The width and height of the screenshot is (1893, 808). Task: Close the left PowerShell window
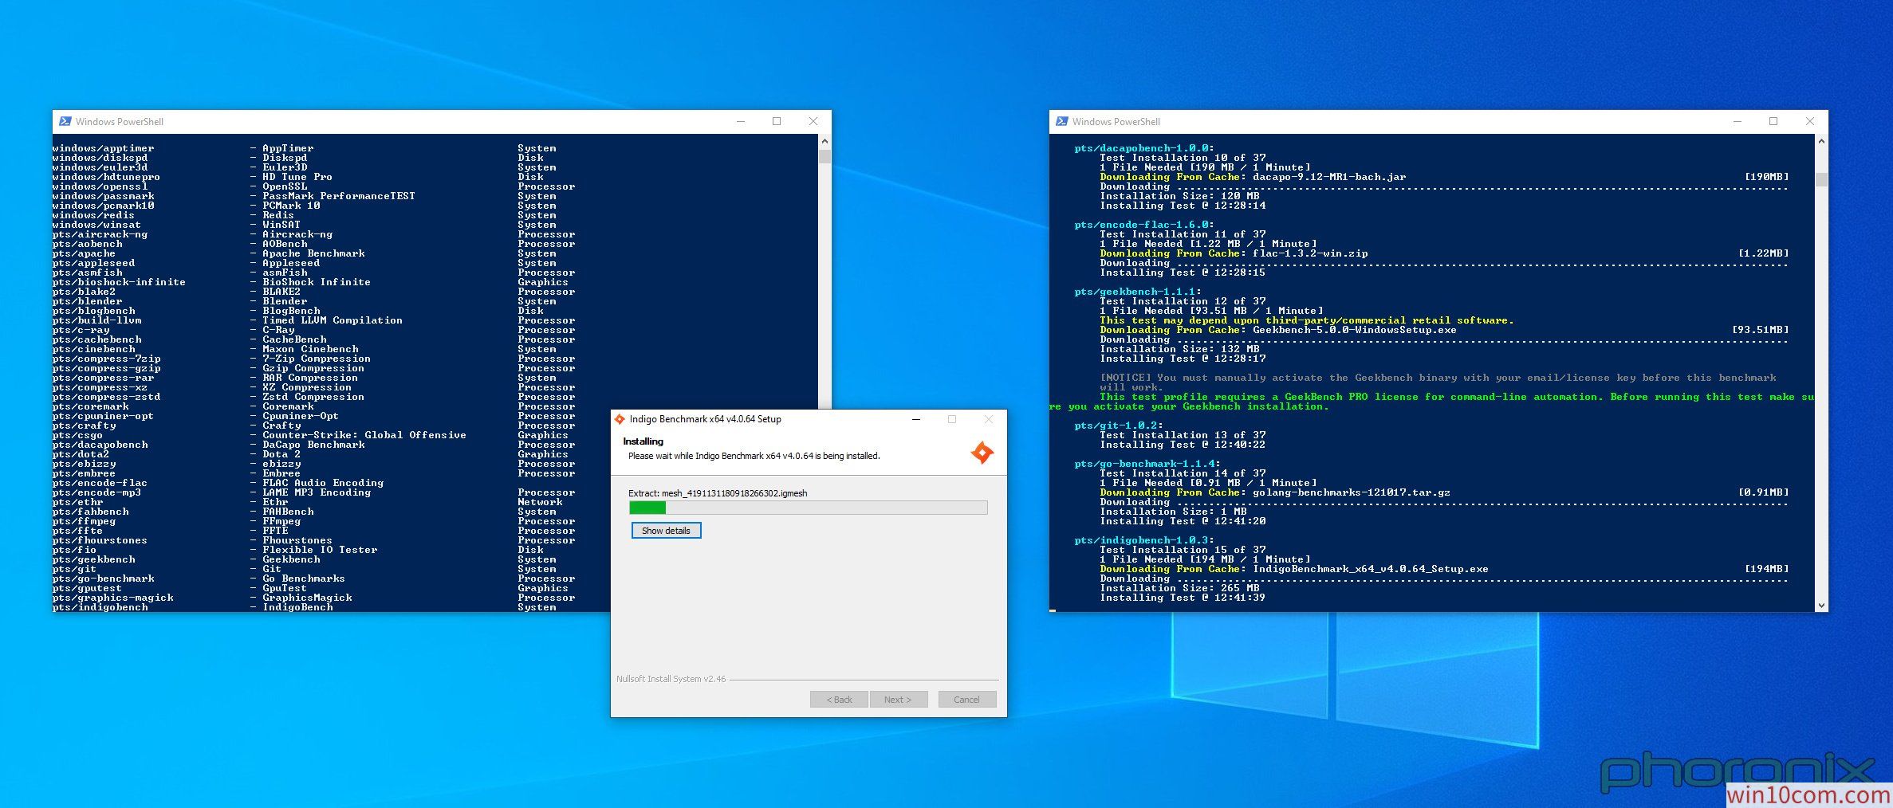813,121
